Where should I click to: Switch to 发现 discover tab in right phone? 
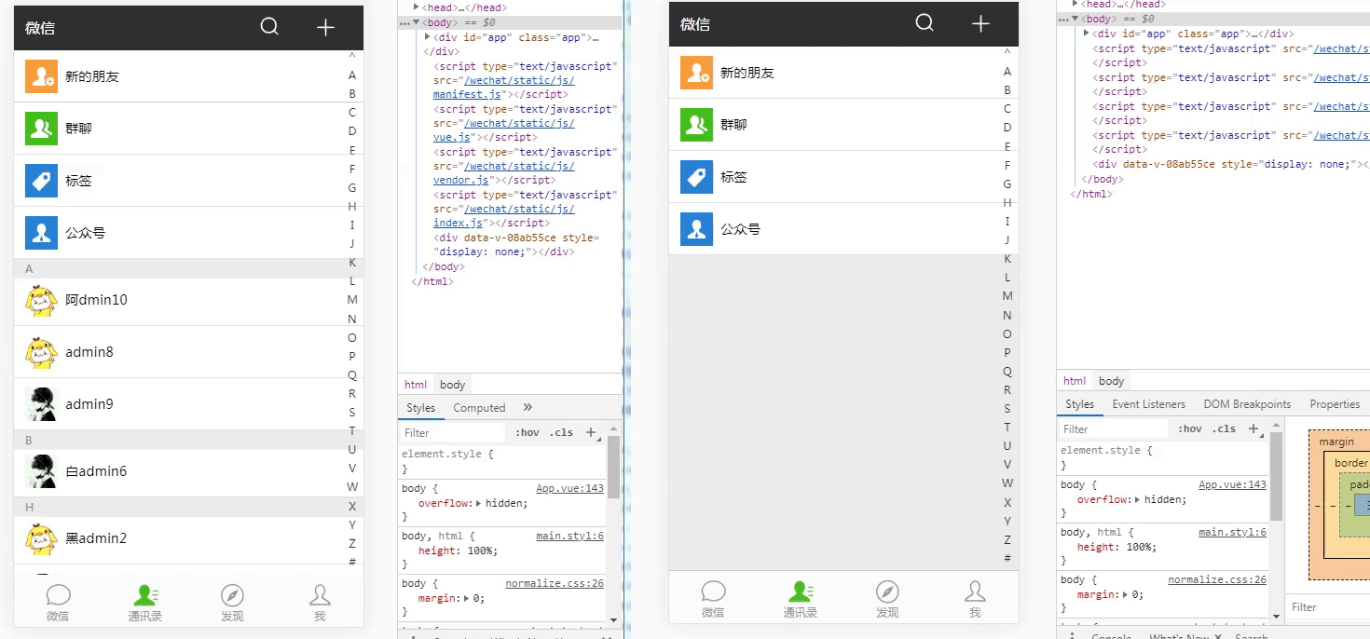[887, 599]
